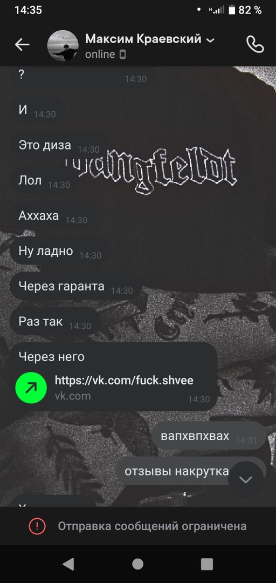Image resolution: width=276 pixels, height=583 pixels.
Task: Select the "Раз так" message bubble
Action: coord(54,322)
